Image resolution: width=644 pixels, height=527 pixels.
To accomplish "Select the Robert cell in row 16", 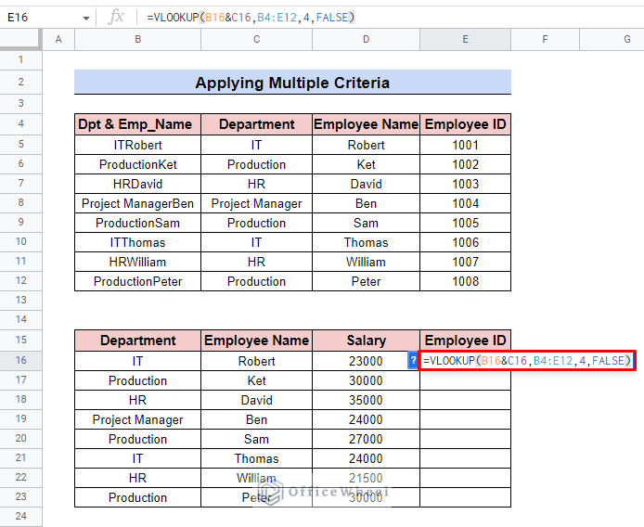I will [256, 361].
